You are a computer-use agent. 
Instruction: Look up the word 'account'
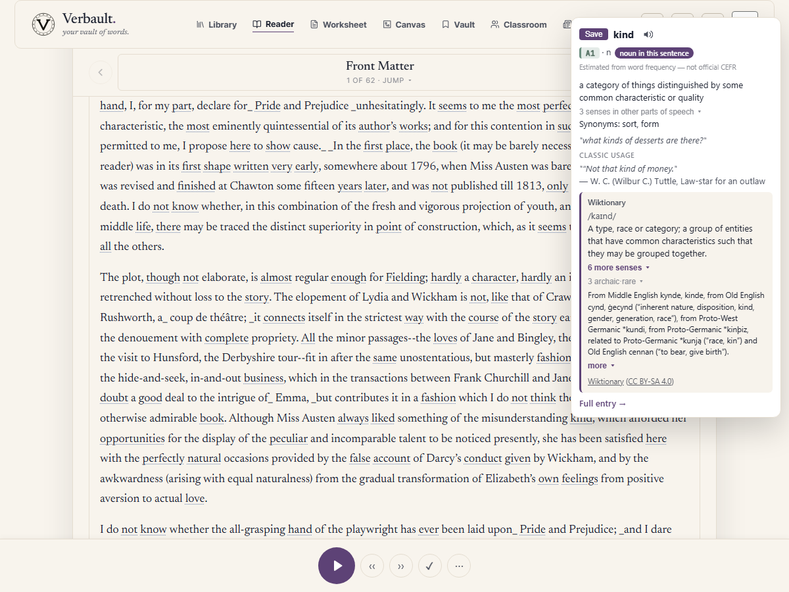tap(391, 458)
